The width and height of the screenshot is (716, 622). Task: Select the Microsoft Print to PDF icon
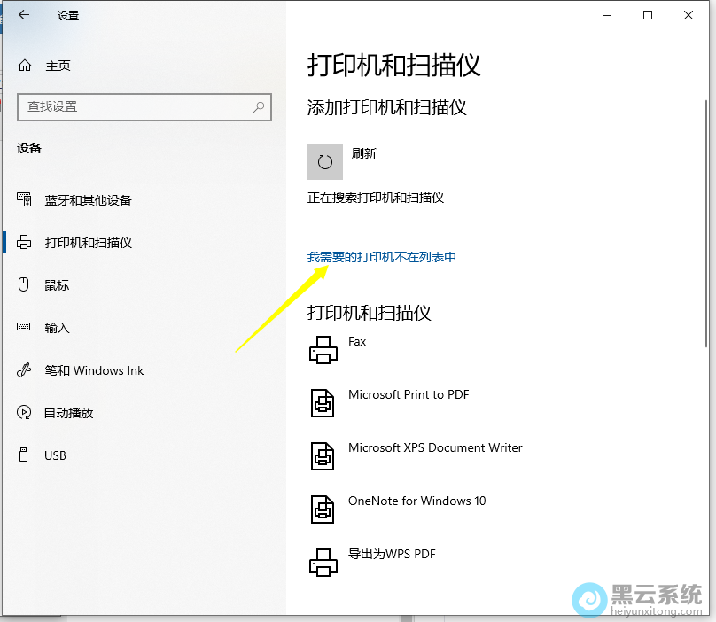pos(323,403)
